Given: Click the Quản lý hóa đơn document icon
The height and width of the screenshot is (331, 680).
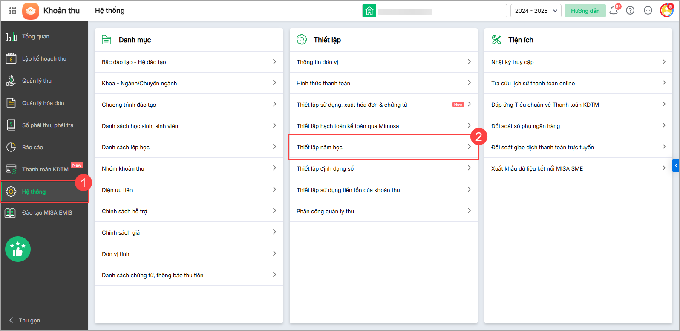Looking at the screenshot, I should click(x=11, y=103).
